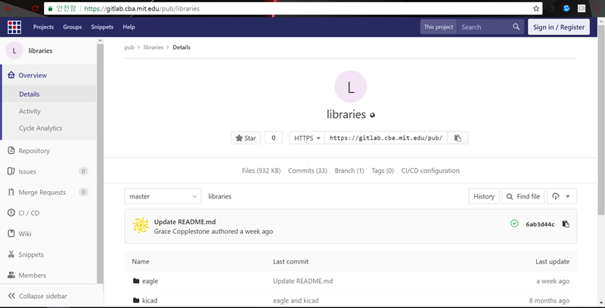This screenshot has width=605, height=308.
Task: Open the download archive dropdown
Action: (561, 196)
